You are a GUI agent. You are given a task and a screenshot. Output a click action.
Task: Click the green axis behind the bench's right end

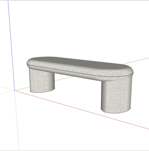pyautogui.click(x=136, y=61)
